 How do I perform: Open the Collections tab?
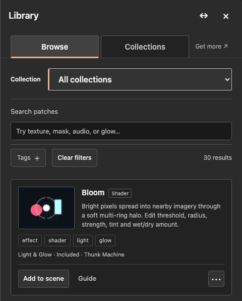[x=145, y=47]
